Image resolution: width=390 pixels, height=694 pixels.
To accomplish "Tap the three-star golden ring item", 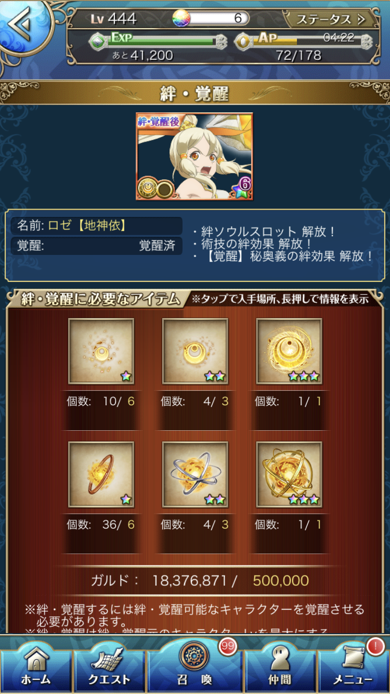I will (x=289, y=351).
